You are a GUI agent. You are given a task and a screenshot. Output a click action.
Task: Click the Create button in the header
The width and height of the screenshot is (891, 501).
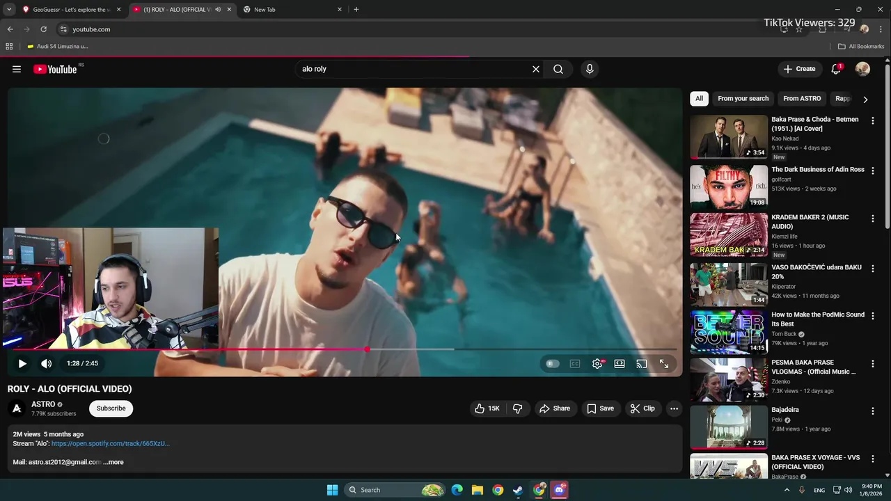point(799,69)
